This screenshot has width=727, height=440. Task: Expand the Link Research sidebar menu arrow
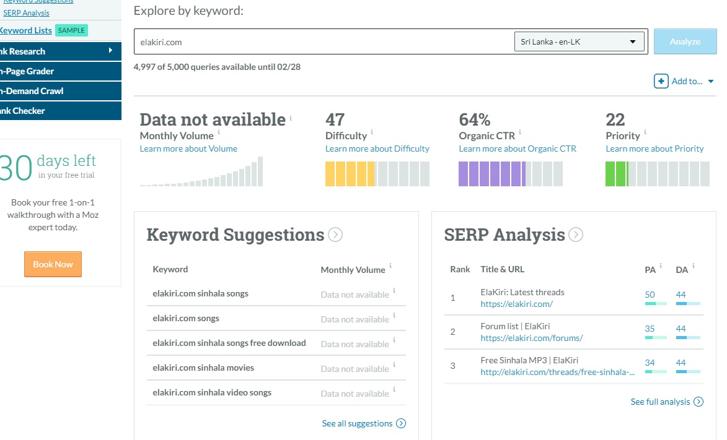[x=110, y=51]
